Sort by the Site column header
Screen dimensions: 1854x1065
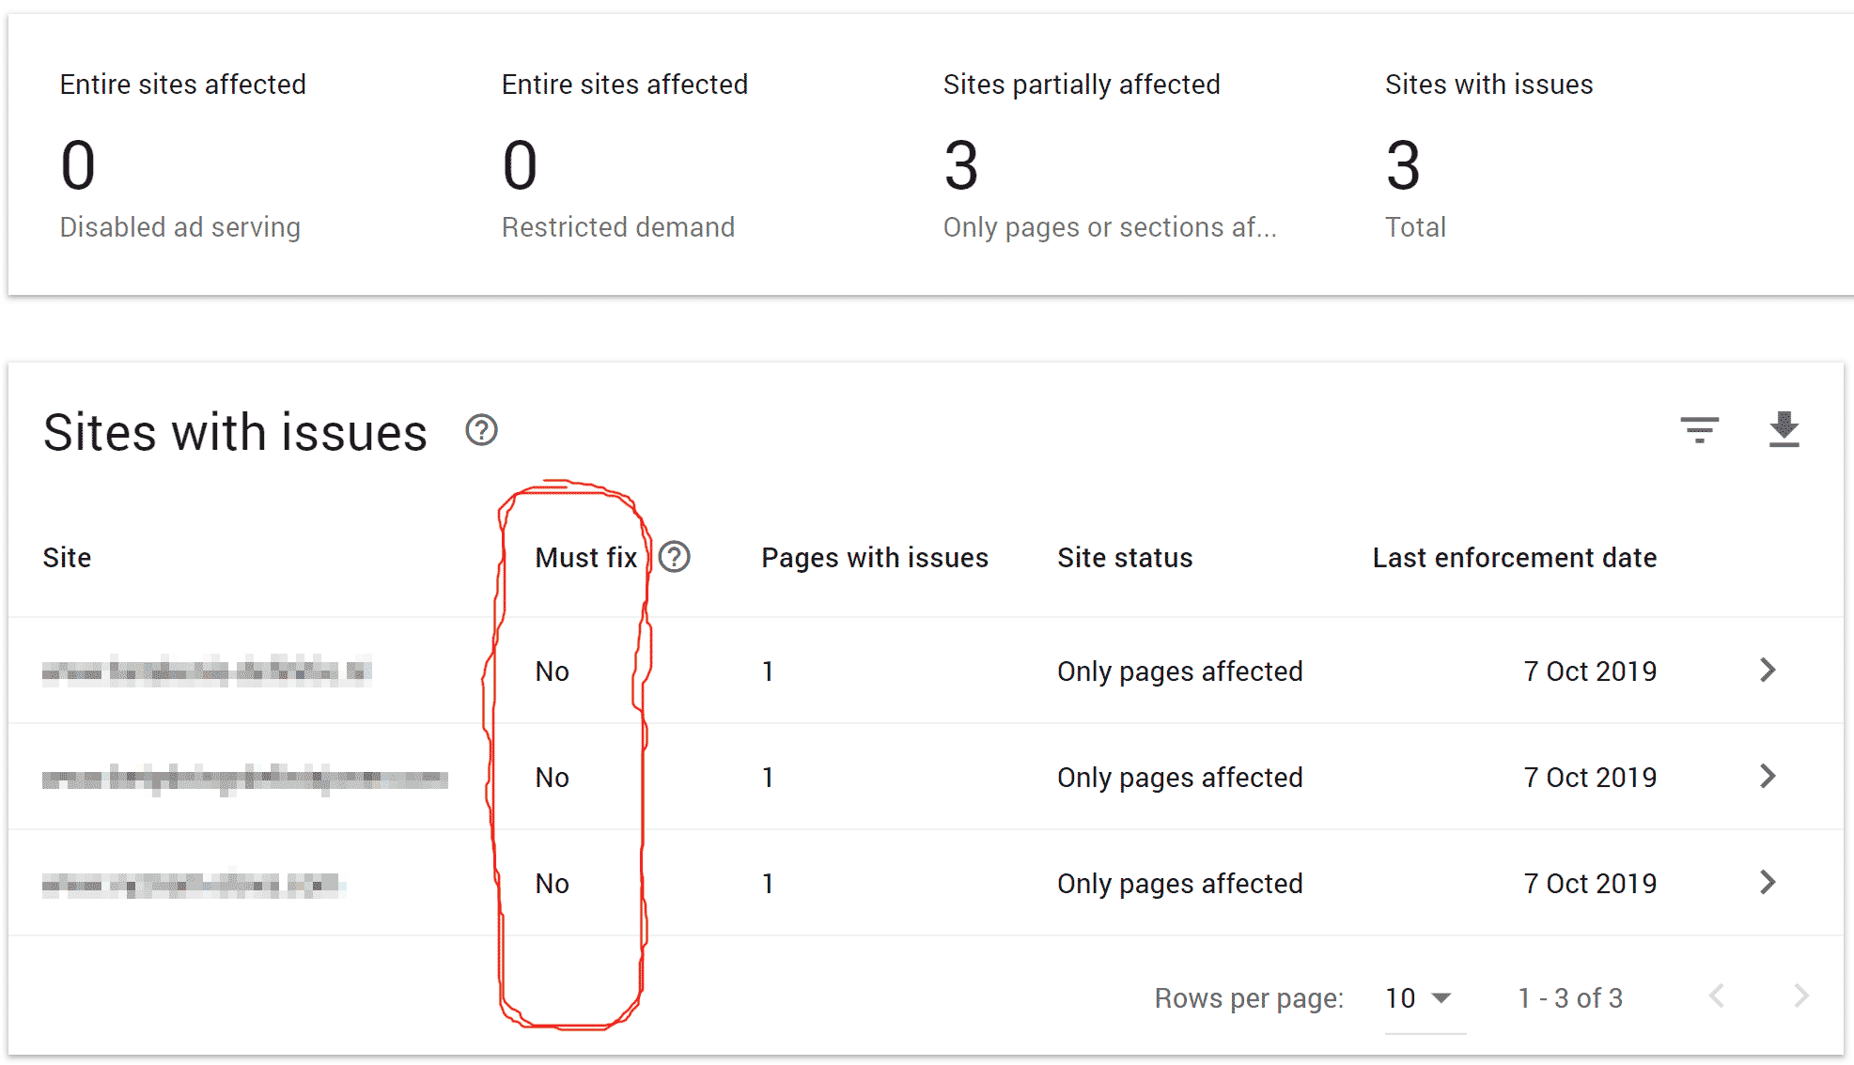[67, 557]
